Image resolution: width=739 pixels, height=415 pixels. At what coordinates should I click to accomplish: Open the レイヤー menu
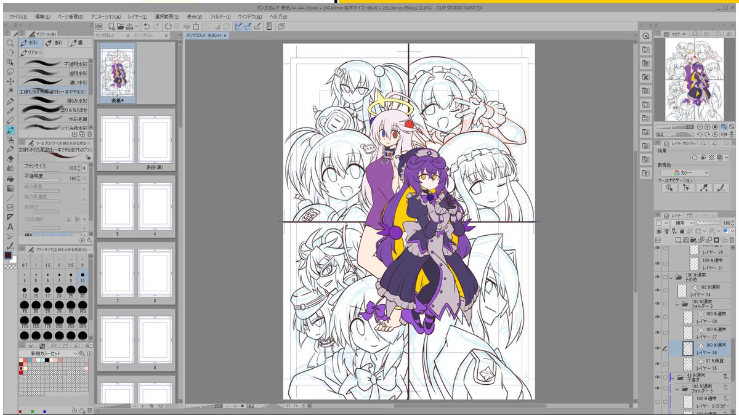click(137, 16)
